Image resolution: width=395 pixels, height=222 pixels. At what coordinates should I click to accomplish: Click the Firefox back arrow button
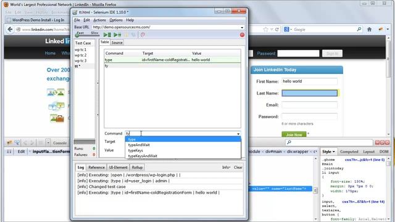pos(10,30)
